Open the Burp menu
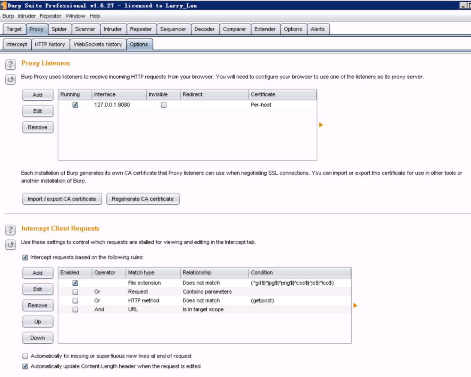Image resolution: width=471 pixels, height=377 pixels. [x=8, y=16]
